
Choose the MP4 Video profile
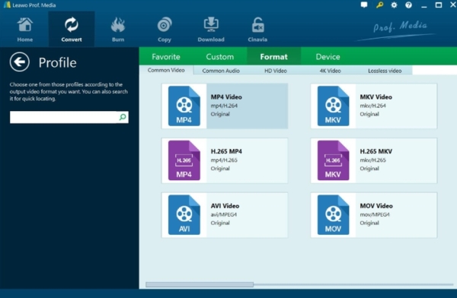coord(225,106)
